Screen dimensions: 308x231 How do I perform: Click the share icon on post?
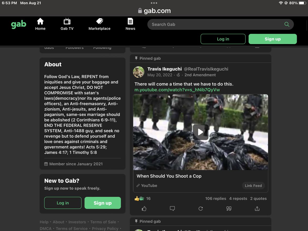pyautogui.click(x=257, y=209)
